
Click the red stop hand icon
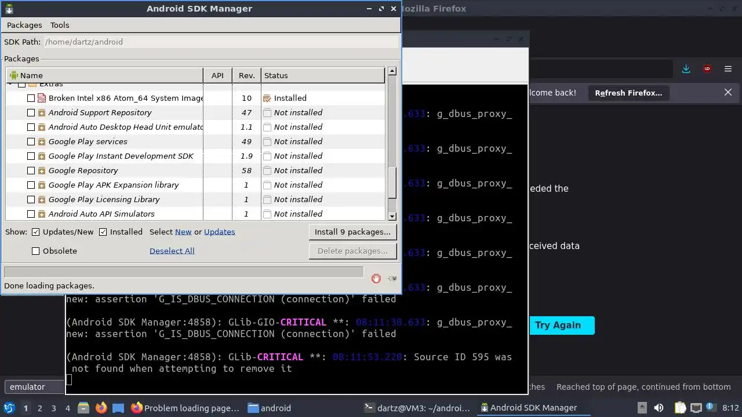376,279
